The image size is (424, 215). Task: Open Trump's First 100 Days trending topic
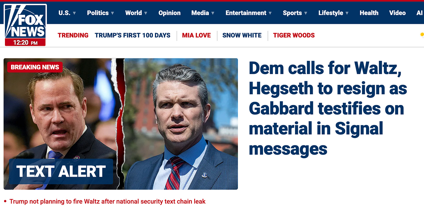(132, 35)
